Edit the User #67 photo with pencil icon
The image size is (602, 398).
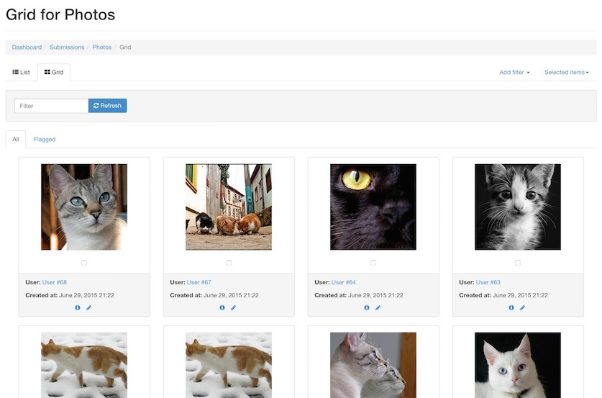[x=233, y=308]
